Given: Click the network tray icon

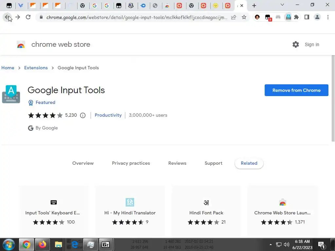Looking at the screenshot, I should pos(279,244).
